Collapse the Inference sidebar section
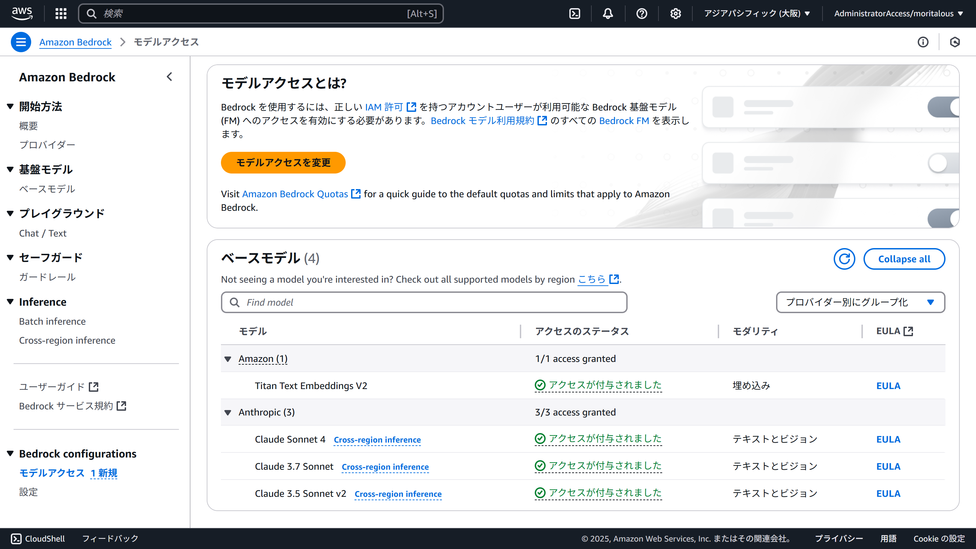 coord(10,302)
